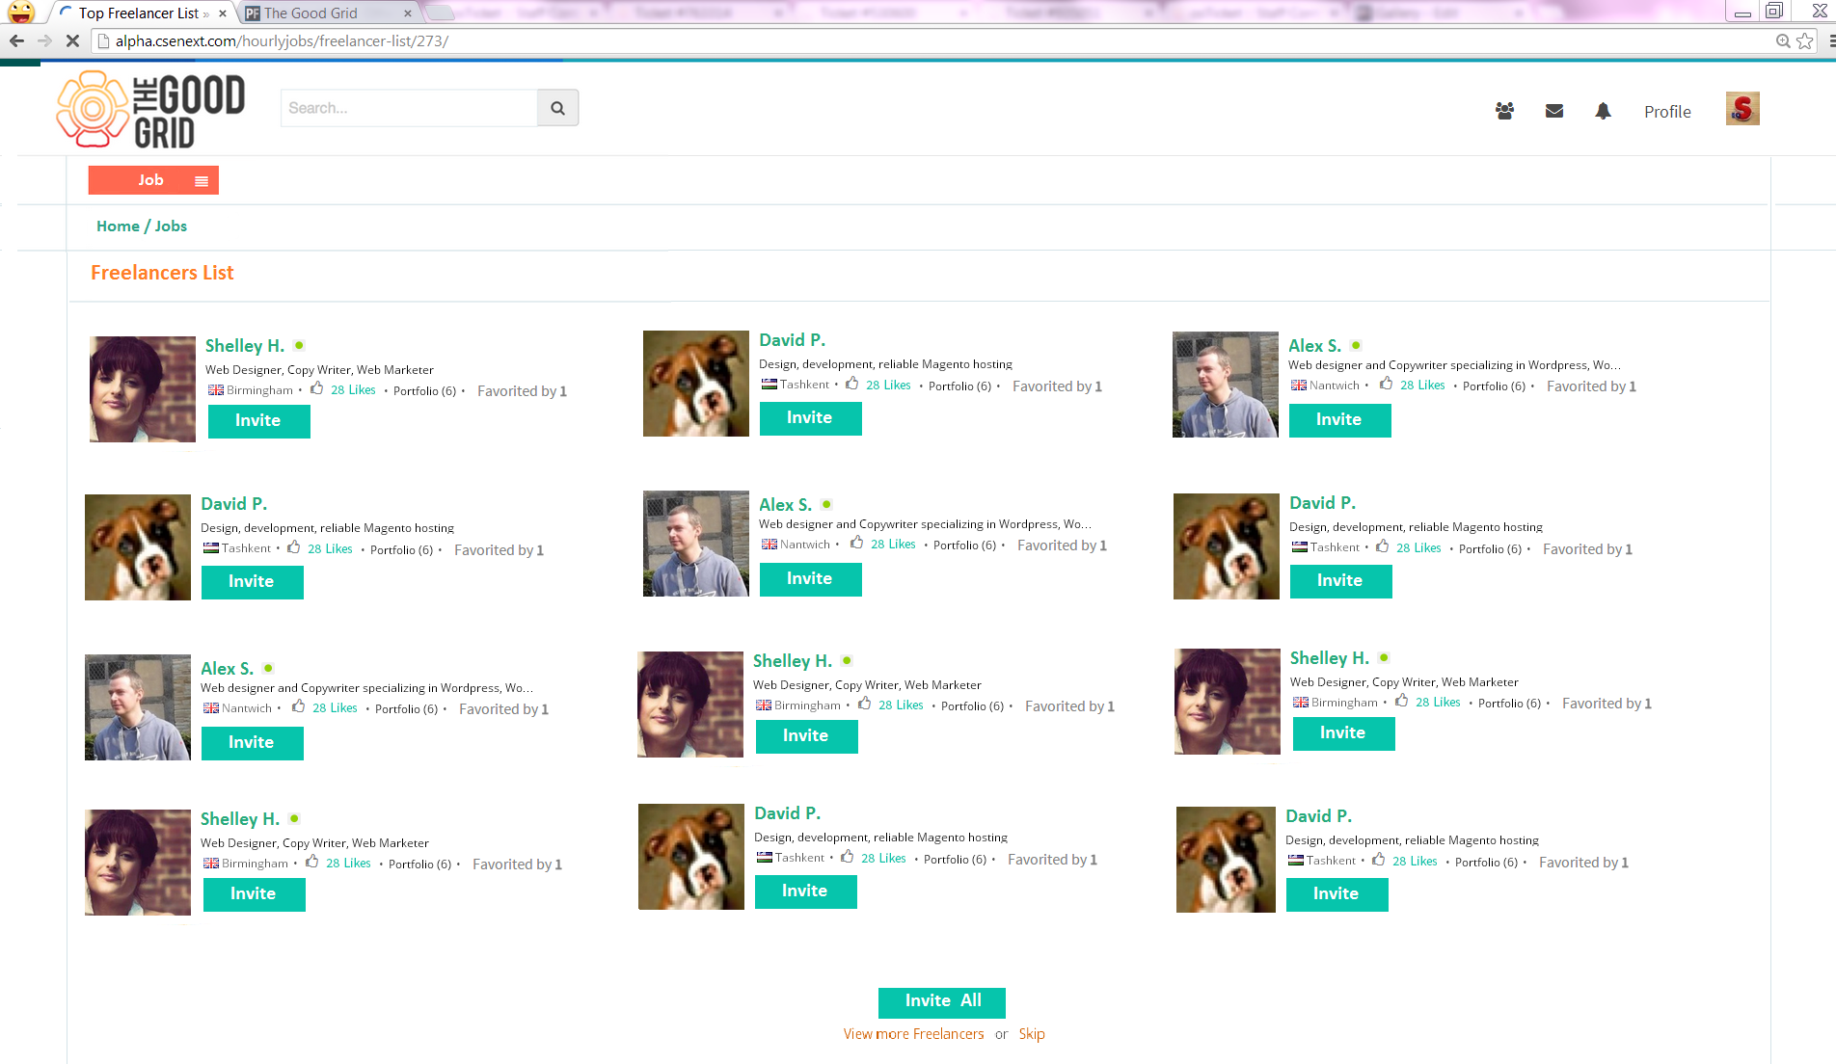Click Portfolio (6) for top-right Alex S.
Viewport: 1836px width, 1064px height.
click(1494, 386)
